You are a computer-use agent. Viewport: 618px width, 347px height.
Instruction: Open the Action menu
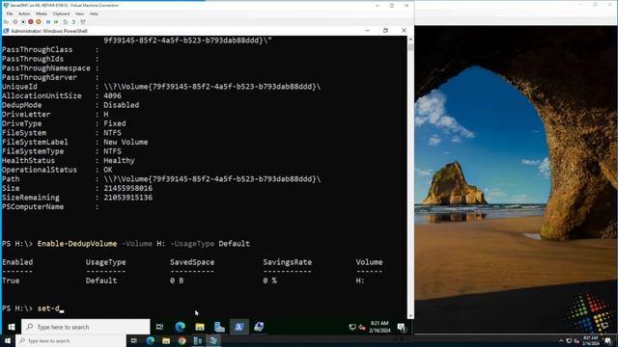pos(24,13)
